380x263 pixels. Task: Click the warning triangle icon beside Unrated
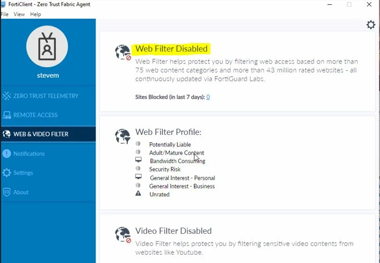point(138,193)
